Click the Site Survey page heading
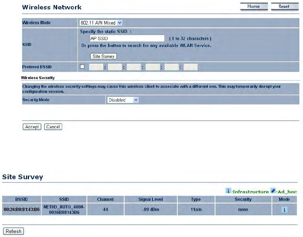This screenshot has width=303, height=237. click(x=22, y=177)
